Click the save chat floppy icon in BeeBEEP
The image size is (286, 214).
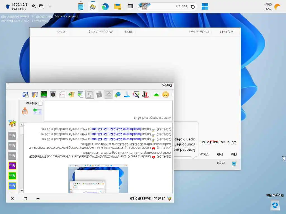pyautogui.click(x=25, y=95)
